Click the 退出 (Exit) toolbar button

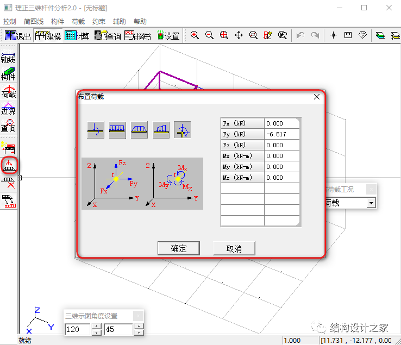(17, 35)
